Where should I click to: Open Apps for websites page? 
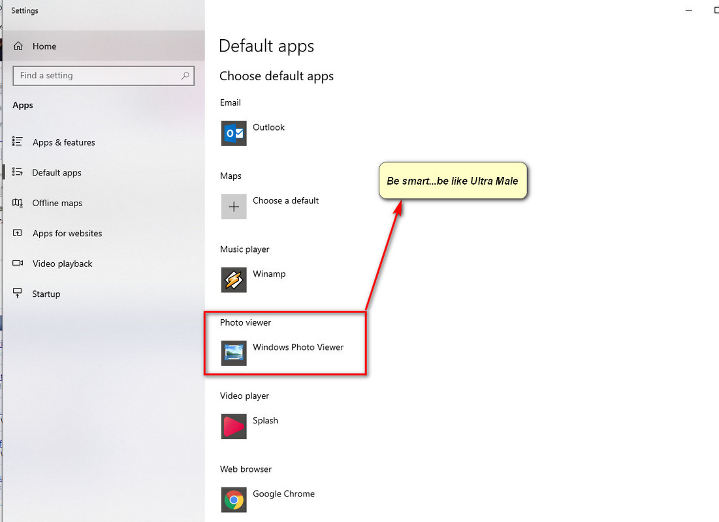[x=104, y=233]
